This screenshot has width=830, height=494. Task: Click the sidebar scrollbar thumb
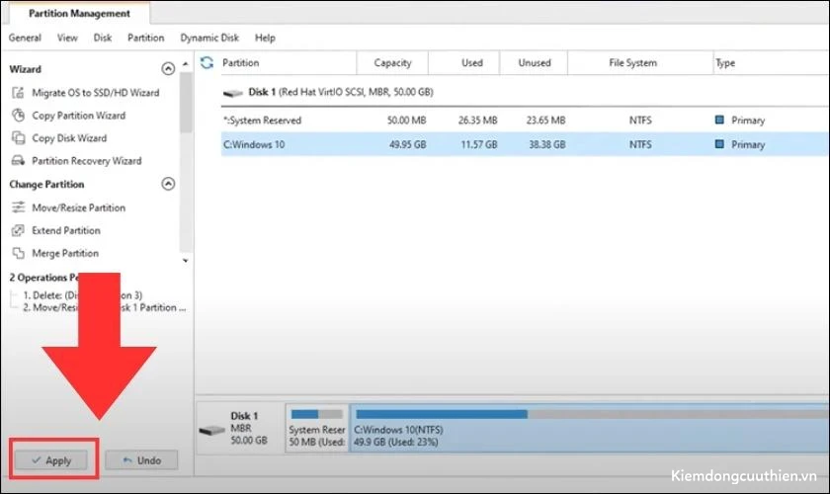(186, 102)
